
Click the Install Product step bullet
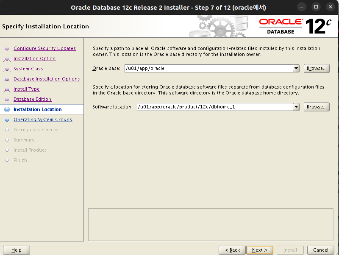click(x=7, y=150)
